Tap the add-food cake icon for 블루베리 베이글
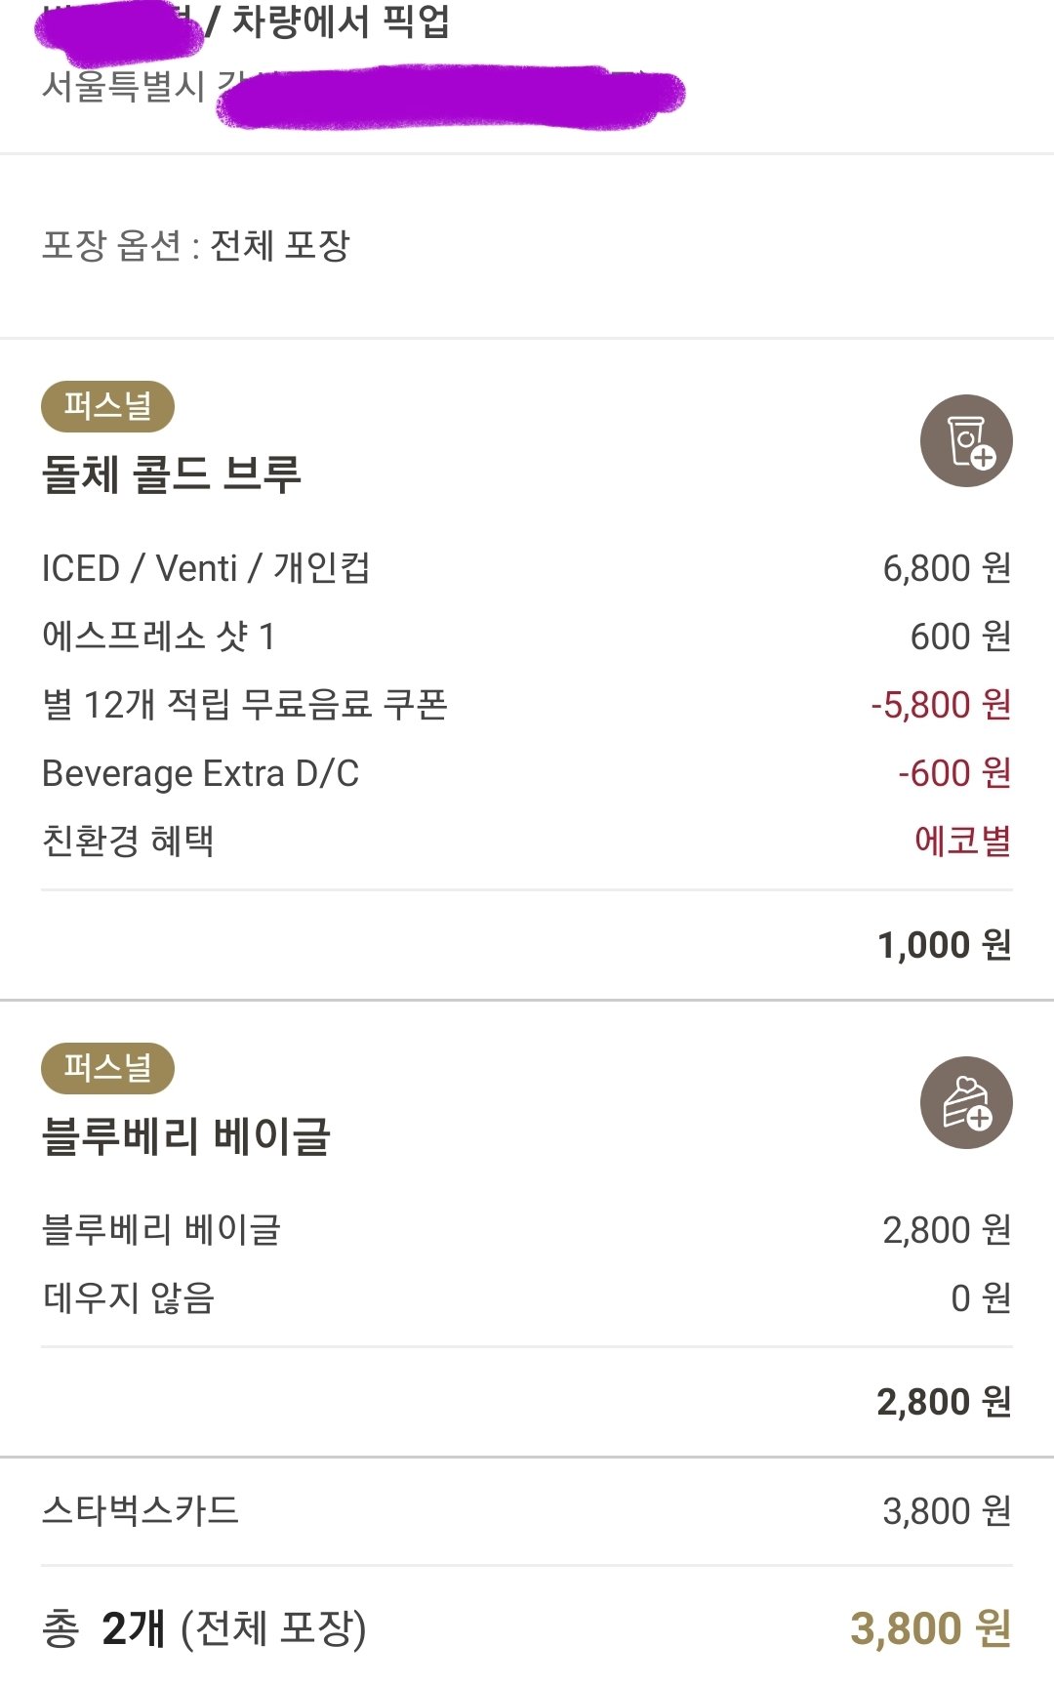This screenshot has width=1054, height=1686. coord(966,1103)
